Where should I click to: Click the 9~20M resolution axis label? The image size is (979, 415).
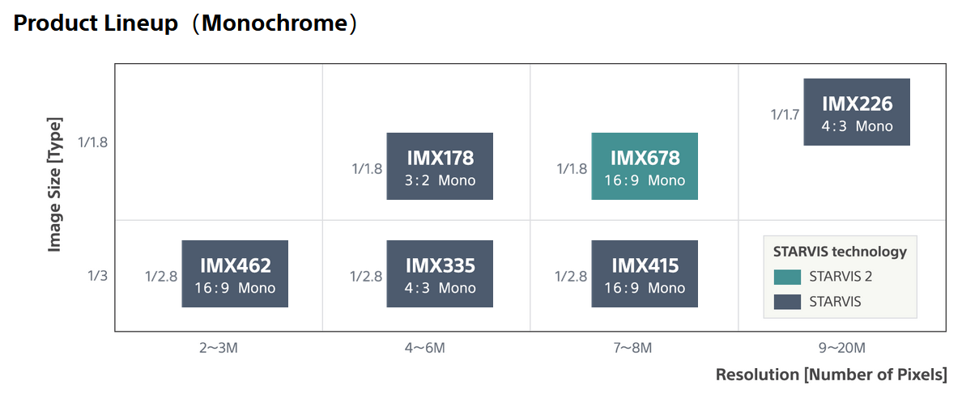841,348
